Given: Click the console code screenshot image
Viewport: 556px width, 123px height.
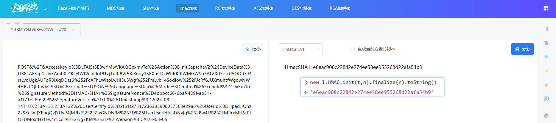Looking at the screenshot, I should tap(372, 86).
